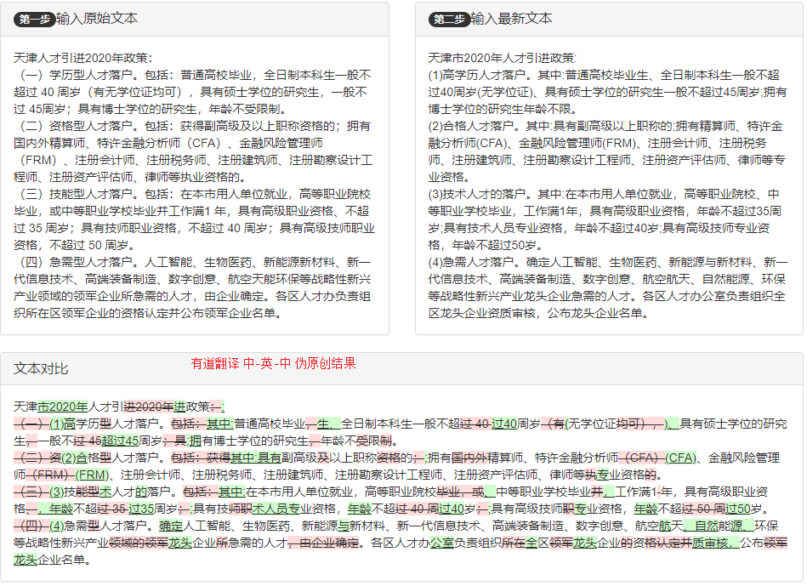Click the 输入最新文本 panel heading
This screenshot has height=586, width=807.
pos(511,19)
